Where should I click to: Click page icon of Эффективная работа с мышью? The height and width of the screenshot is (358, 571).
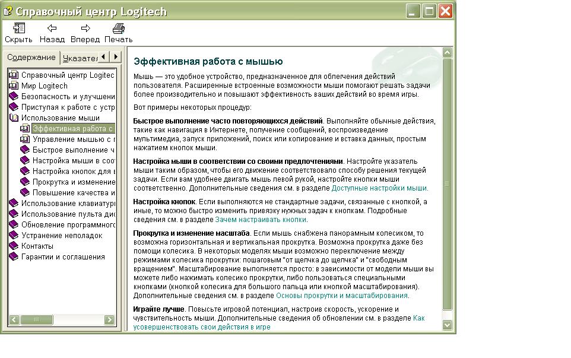pos(25,128)
